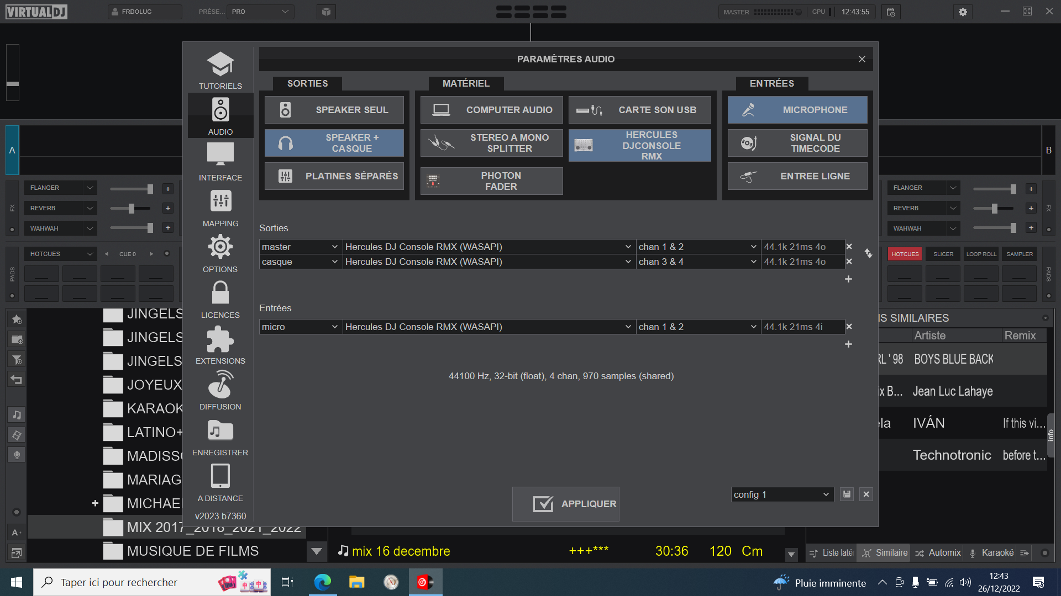Toggle Signal du Timecode input option
The image size is (1061, 596).
(797, 143)
